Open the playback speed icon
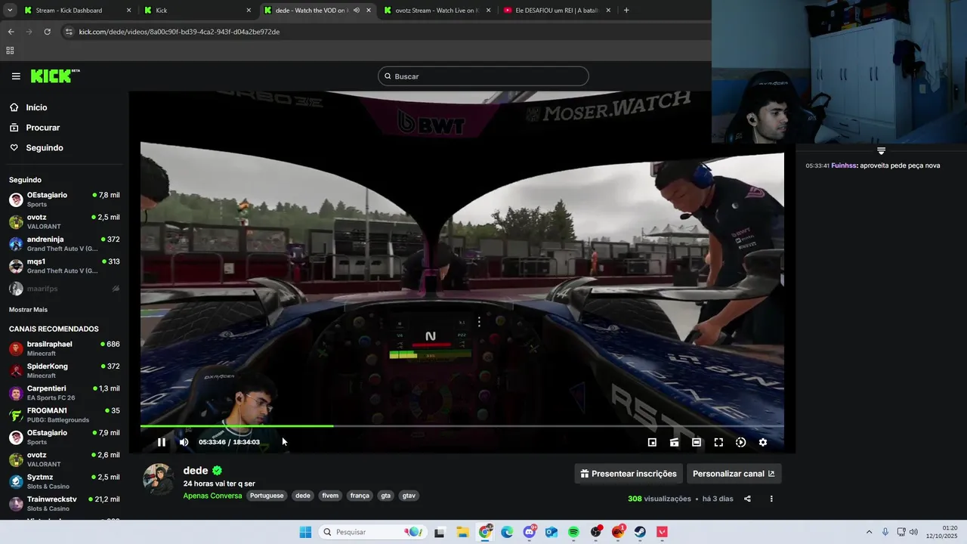The width and height of the screenshot is (967, 544). click(x=740, y=442)
